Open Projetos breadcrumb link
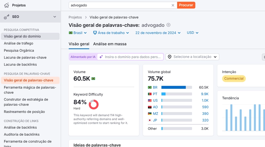This screenshot has width=265, height=147. [x=75, y=17]
